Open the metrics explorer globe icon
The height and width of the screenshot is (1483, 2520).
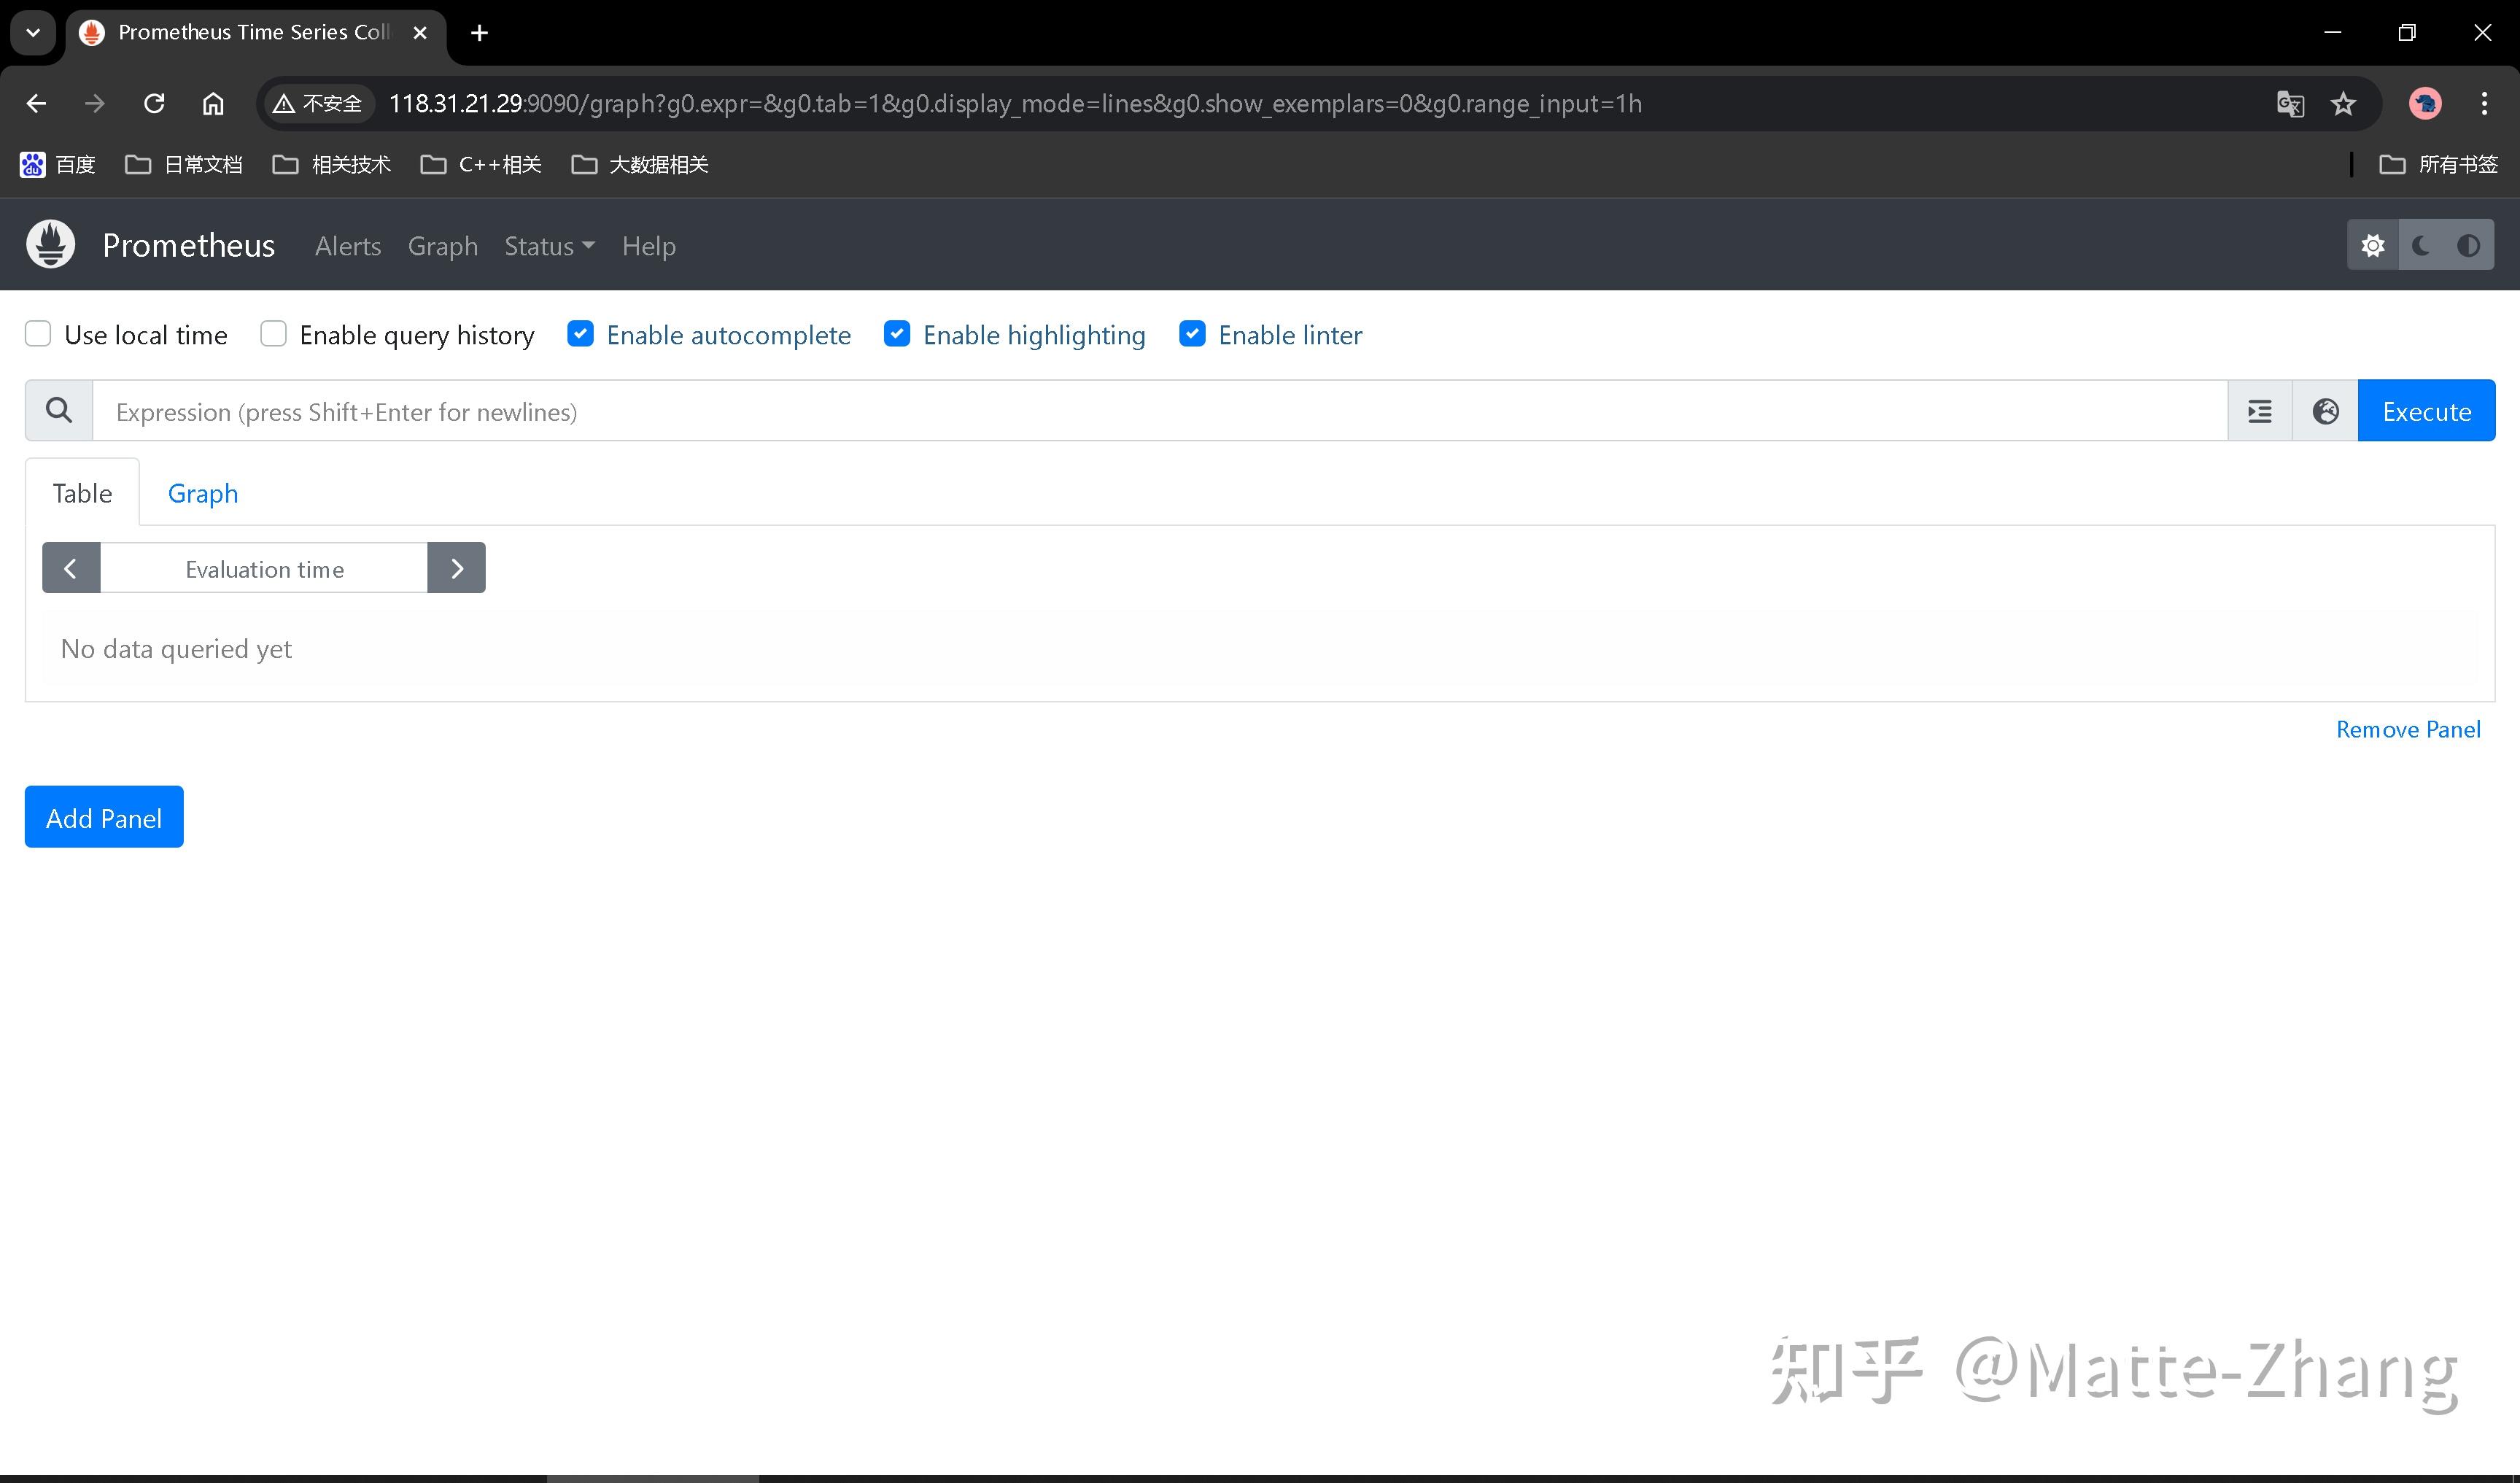[x=2325, y=410]
